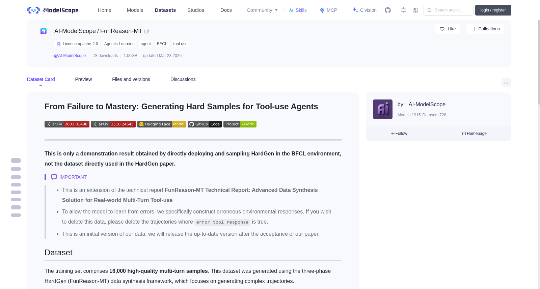Click the 'updated Mar 23,2026' text
This screenshot has height=289, width=540.
pyautogui.click(x=162, y=56)
